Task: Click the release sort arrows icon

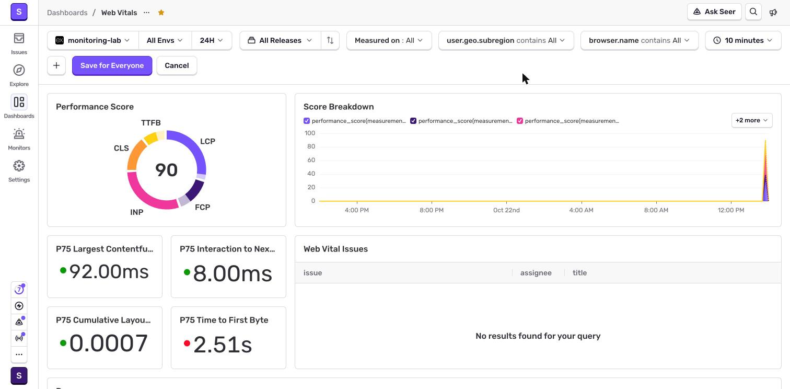Action: coord(330,40)
